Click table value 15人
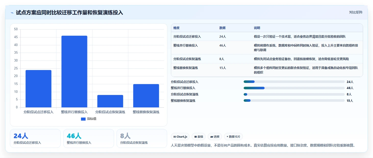373x158 pixels. pyautogui.click(x=222, y=68)
